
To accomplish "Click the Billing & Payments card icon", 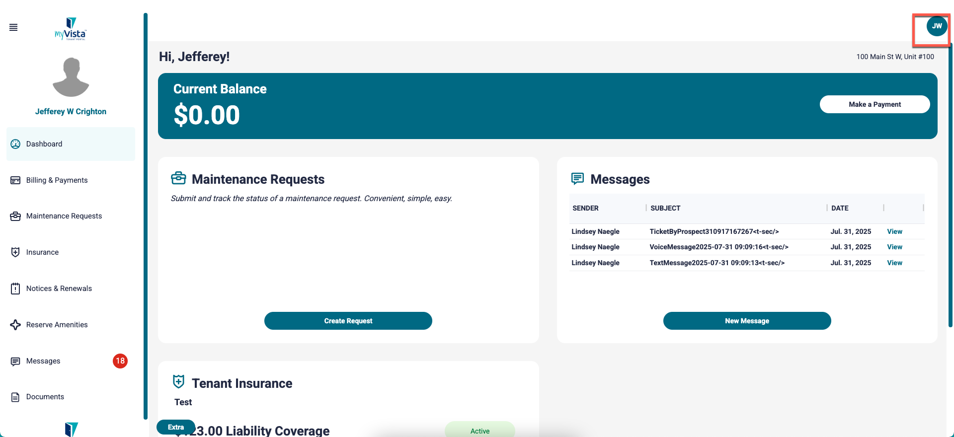I will [15, 180].
